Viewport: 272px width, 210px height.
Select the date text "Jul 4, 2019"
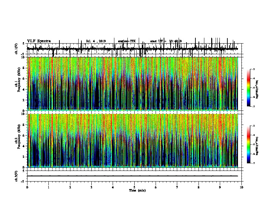click(x=96, y=41)
